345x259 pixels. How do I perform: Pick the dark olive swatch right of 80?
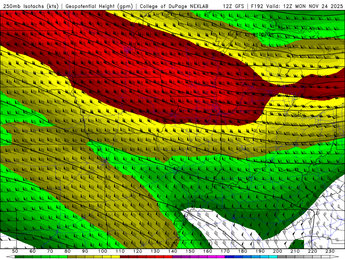click(72, 257)
